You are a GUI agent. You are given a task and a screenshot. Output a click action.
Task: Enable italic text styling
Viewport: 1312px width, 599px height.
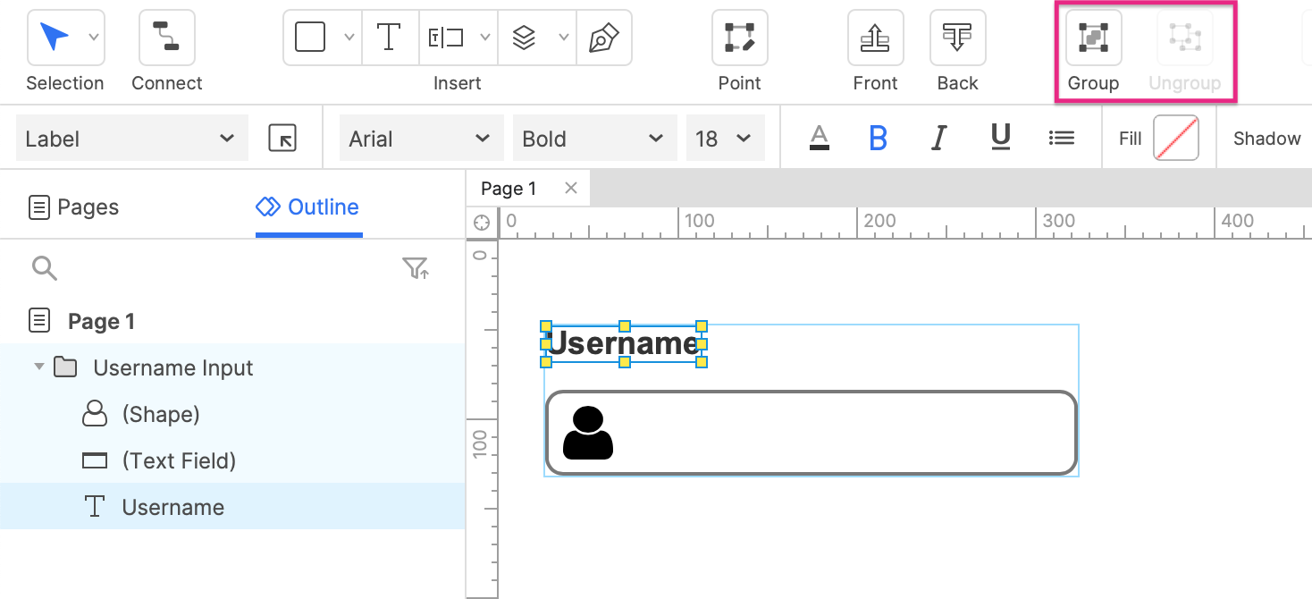pos(938,138)
